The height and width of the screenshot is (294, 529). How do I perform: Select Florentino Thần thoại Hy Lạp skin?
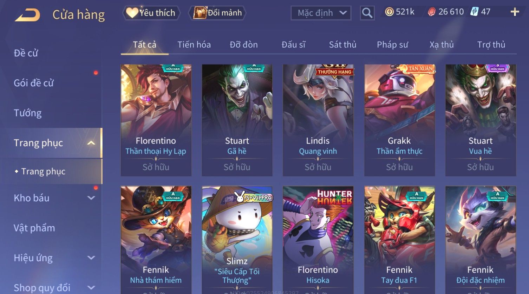pos(156,120)
